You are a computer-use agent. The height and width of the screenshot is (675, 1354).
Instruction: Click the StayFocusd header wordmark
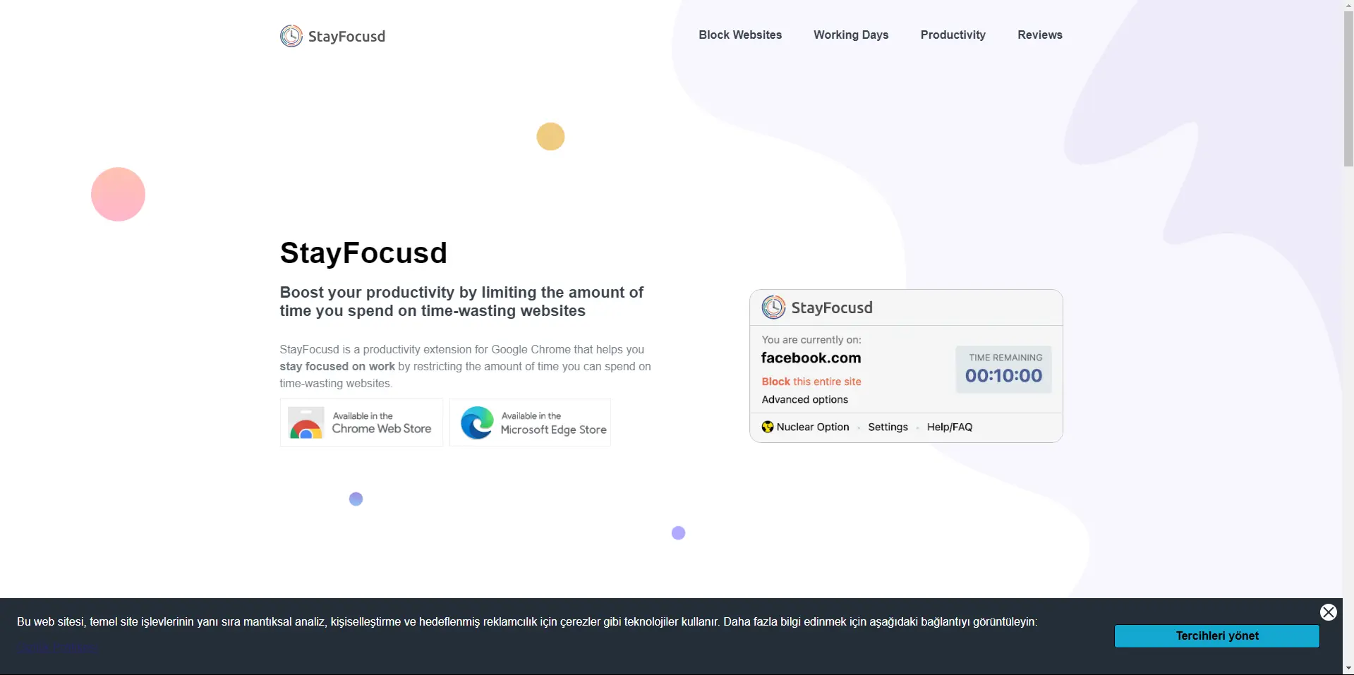tap(346, 37)
